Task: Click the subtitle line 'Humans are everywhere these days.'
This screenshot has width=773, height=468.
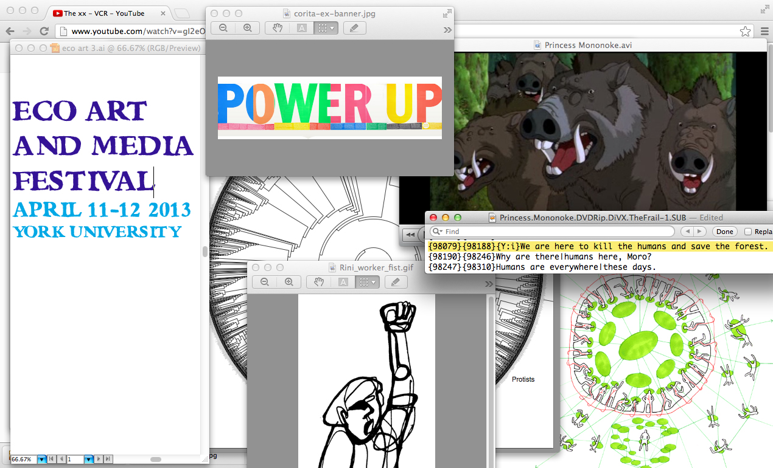Action: [x=542, y=267]
